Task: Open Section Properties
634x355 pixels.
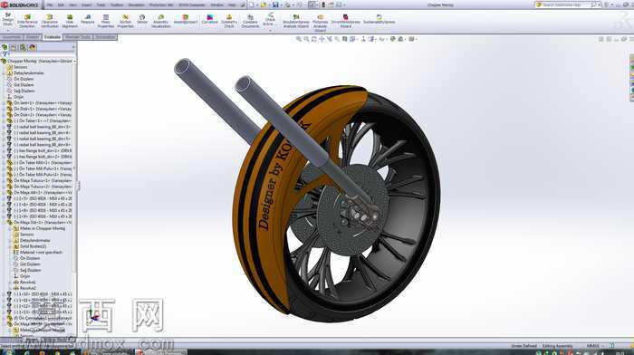Action: pyautogui.click(x=125, y=21)
